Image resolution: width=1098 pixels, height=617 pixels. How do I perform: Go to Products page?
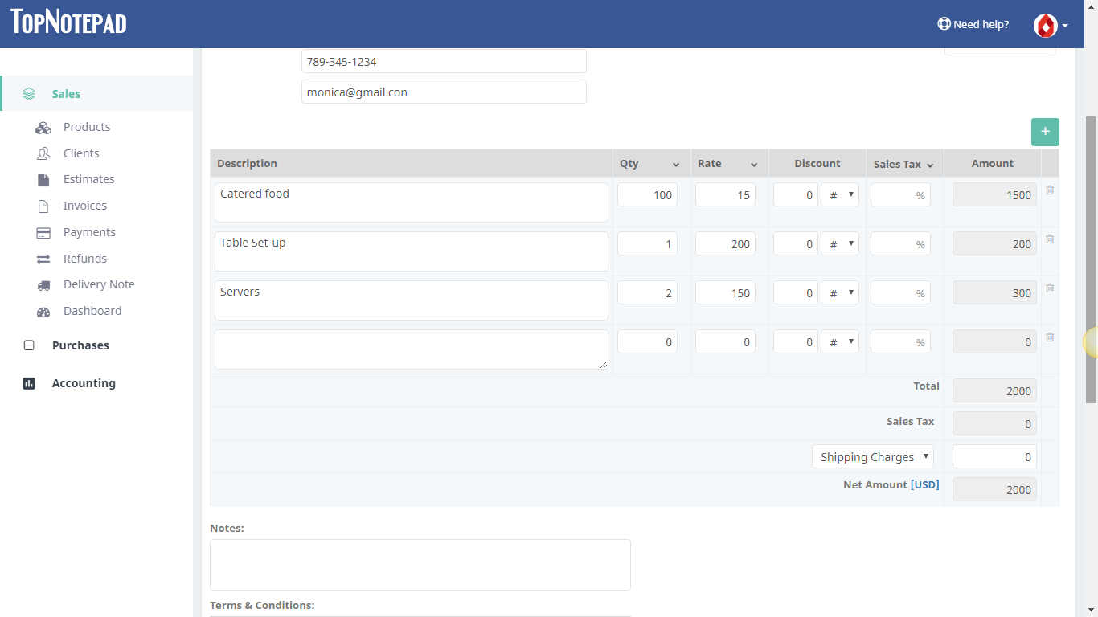[87, 127]
